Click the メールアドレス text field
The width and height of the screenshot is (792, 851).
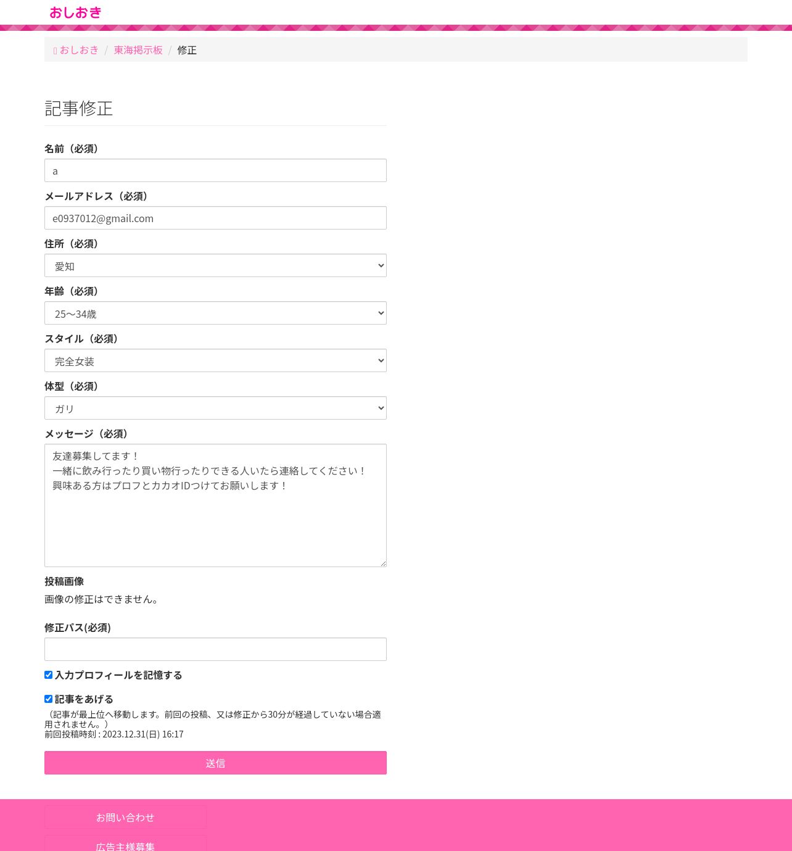(x=215, y=218)
